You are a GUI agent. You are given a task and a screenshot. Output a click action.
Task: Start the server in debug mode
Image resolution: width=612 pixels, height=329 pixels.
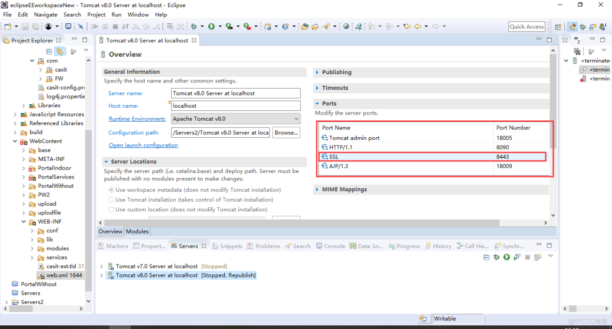(x=496, y=257)
